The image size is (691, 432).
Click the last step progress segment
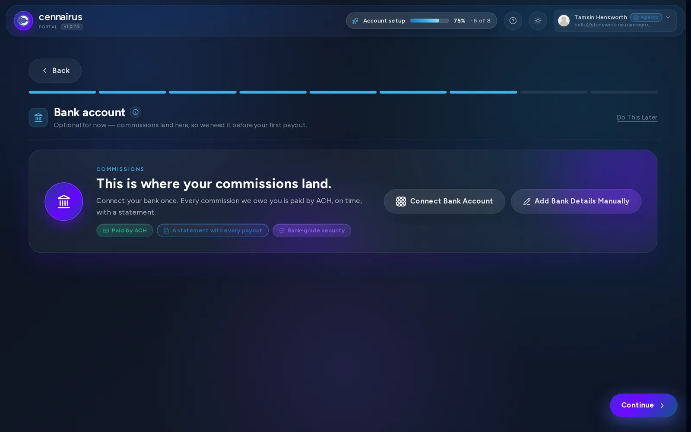(x=624, y=92)
